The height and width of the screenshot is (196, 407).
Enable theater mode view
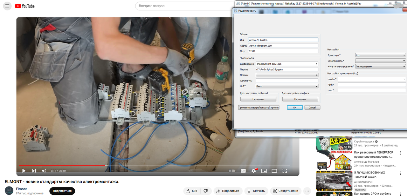pyautogui.click(x=274, y=171)
